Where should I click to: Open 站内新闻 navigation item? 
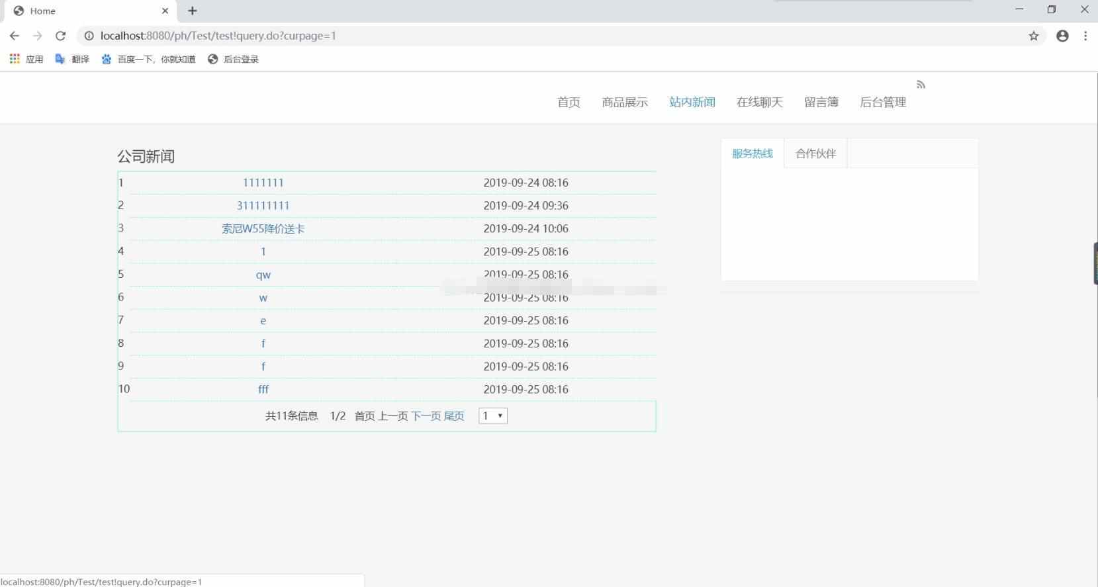[692, 102]
